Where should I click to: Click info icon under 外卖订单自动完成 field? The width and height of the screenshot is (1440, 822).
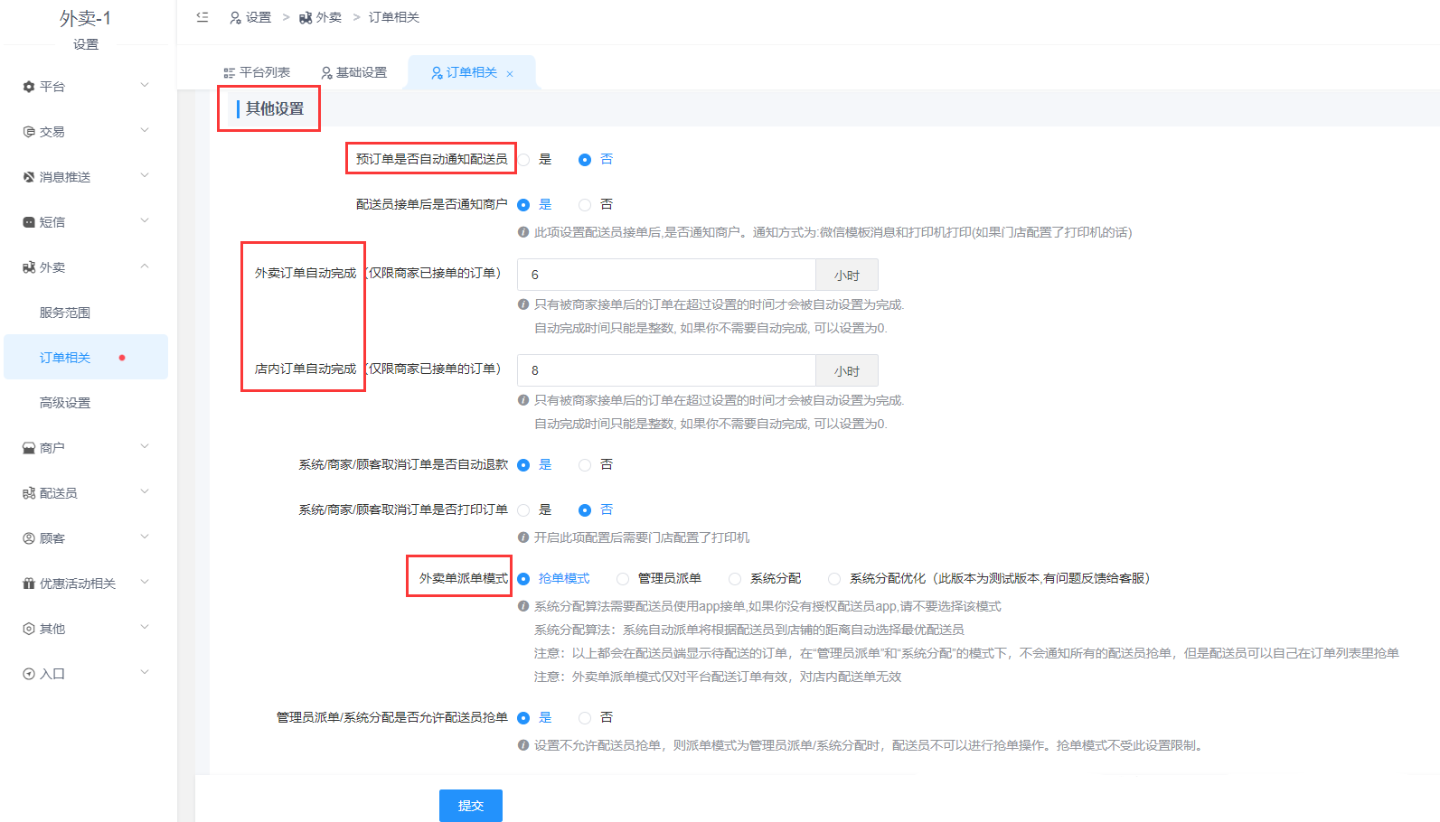tap(523, 304)
